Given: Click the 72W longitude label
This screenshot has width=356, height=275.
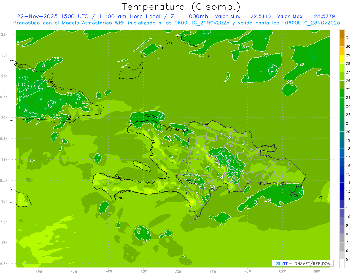Looking at the screenshot, I should tap(178, 271).
